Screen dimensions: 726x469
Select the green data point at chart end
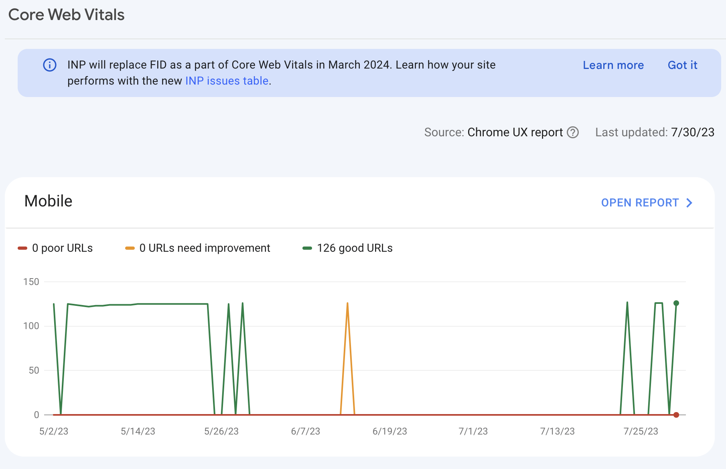click(x=676, y=303)
